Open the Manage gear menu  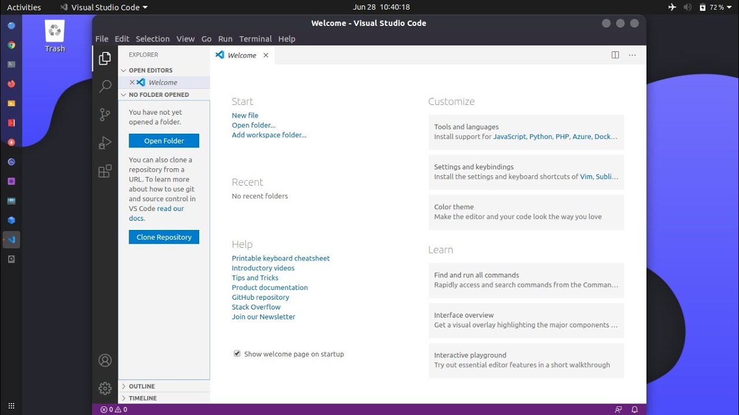tap(105, 388)
